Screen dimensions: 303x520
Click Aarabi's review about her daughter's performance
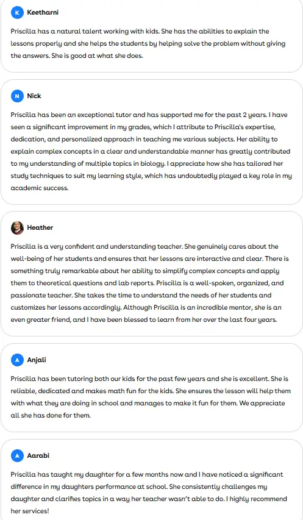tap(149, 493)
